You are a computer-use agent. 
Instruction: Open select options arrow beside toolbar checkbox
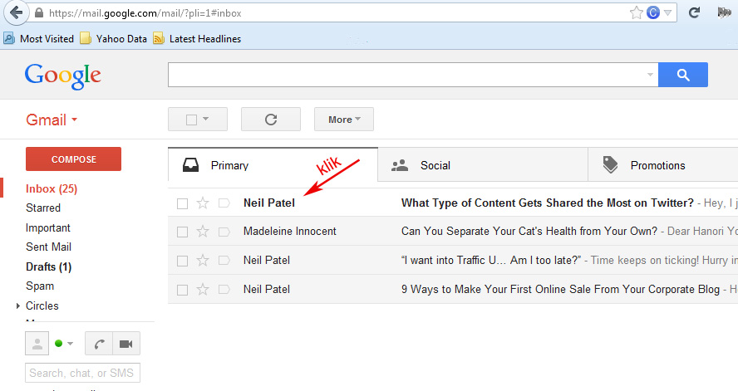205,119
